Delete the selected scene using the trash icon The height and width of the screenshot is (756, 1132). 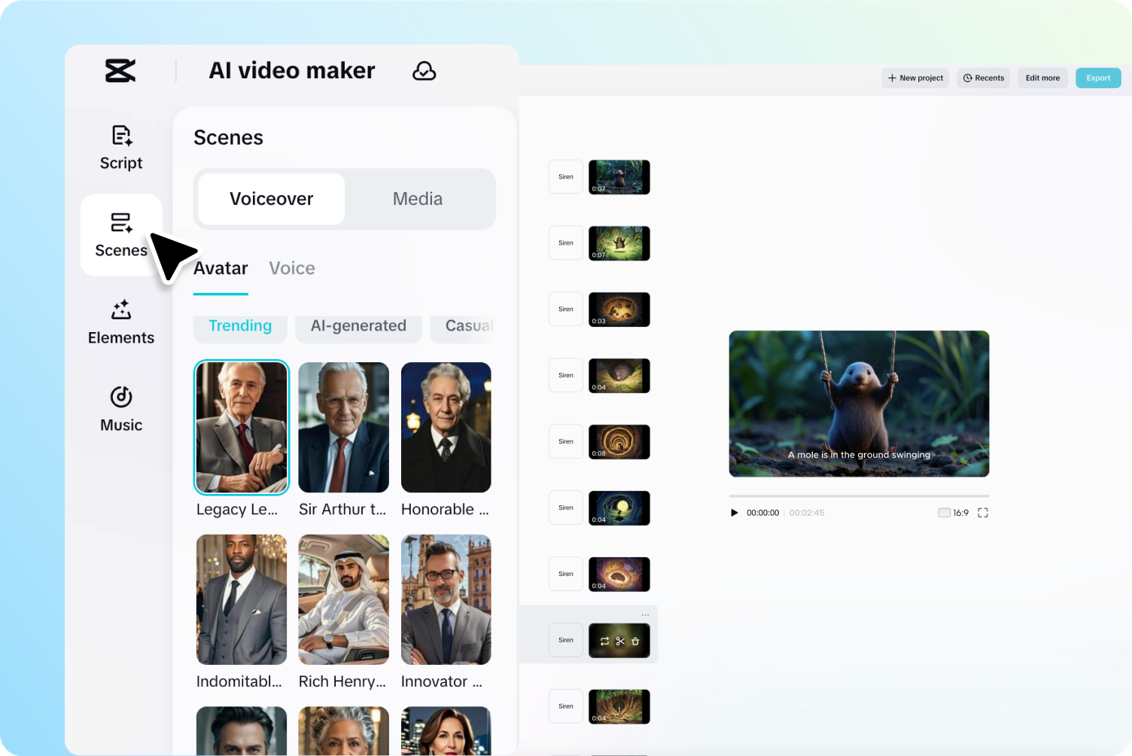coord(634,641)
